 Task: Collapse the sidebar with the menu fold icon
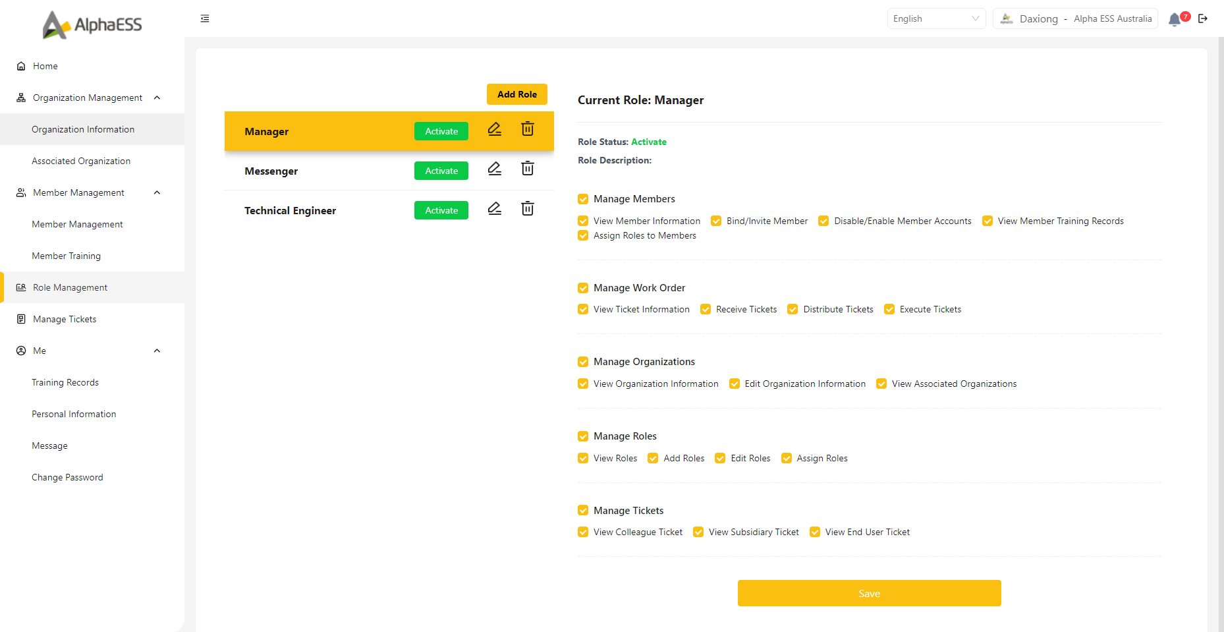205,18
